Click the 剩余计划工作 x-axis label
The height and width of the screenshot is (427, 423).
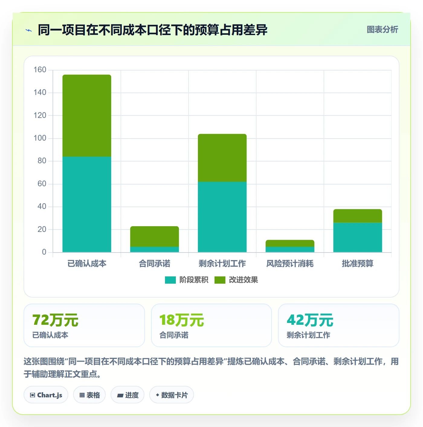click(222, 264)
